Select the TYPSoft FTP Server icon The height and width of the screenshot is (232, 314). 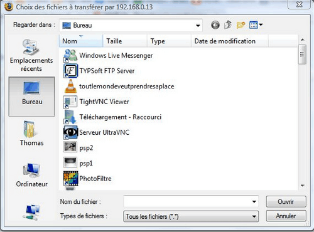pos(70,71)
